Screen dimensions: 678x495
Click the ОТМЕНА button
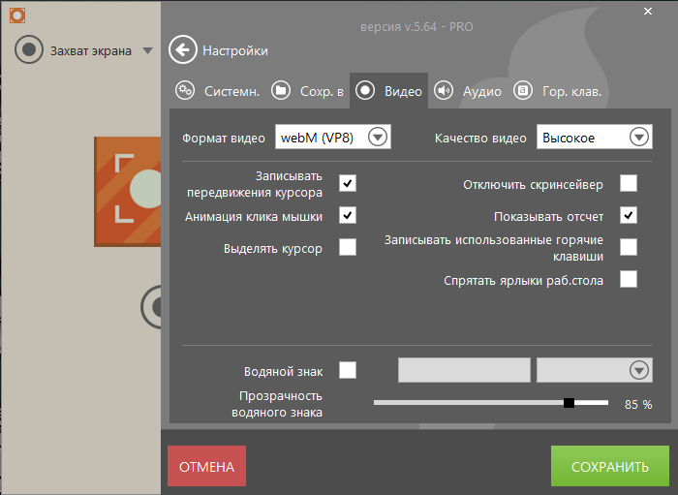pyautogui.click(x=206, y=466)
